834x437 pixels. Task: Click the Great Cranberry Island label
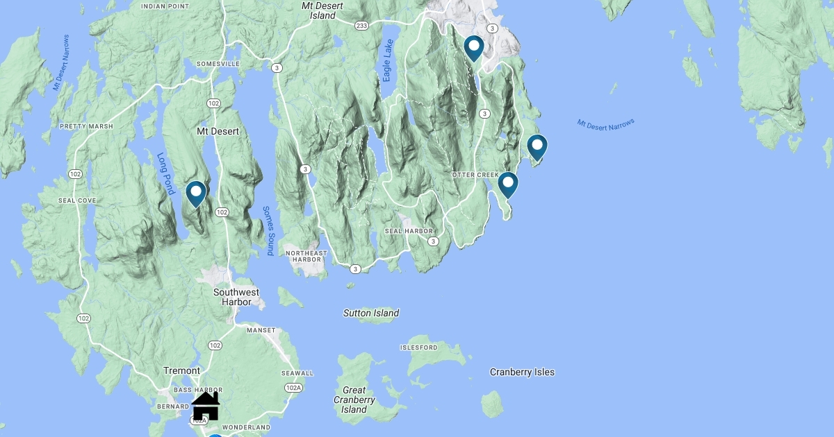tap(354, 400)
